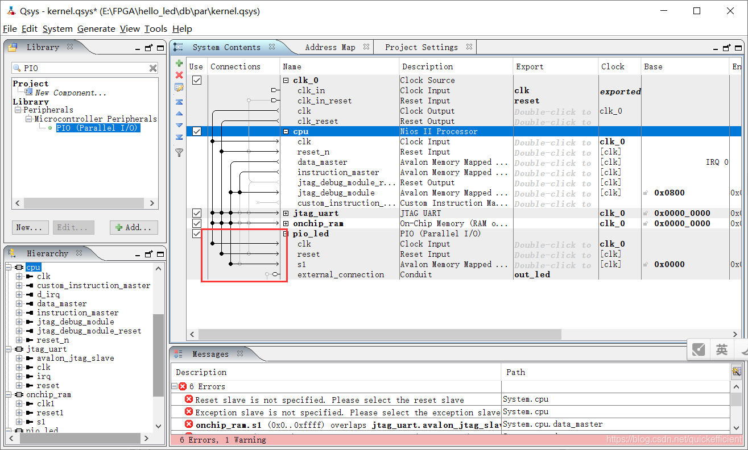The width and height of the screenshot is (748, 450).
Task: Close the Messages tab via its X
Action: click(x=239, y=353)
